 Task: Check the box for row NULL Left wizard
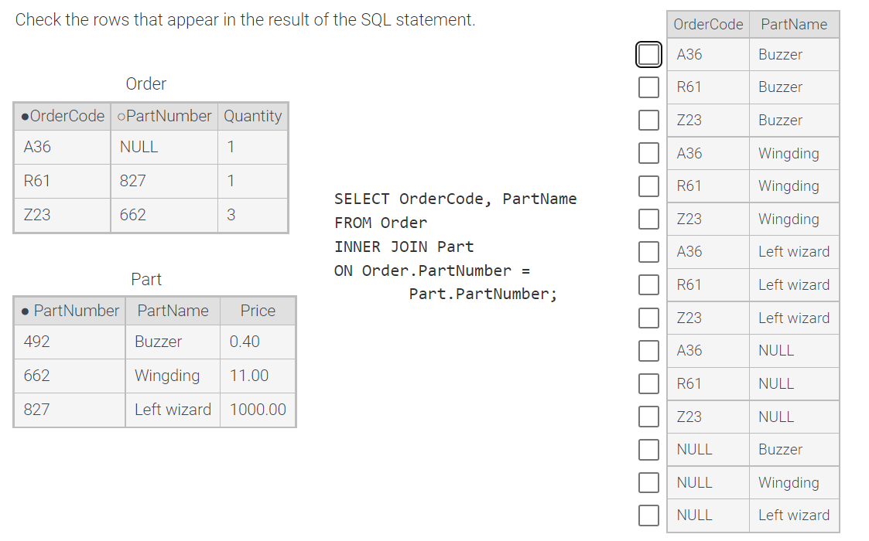pos(648,515)
